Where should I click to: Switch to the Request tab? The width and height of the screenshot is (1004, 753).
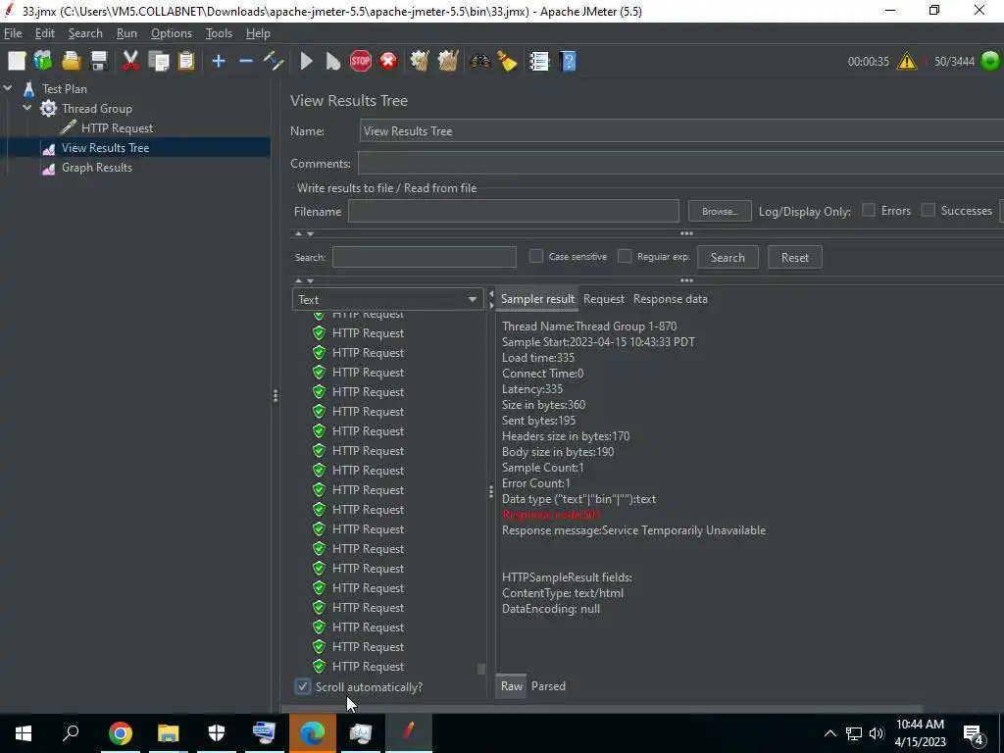(604, 299)
